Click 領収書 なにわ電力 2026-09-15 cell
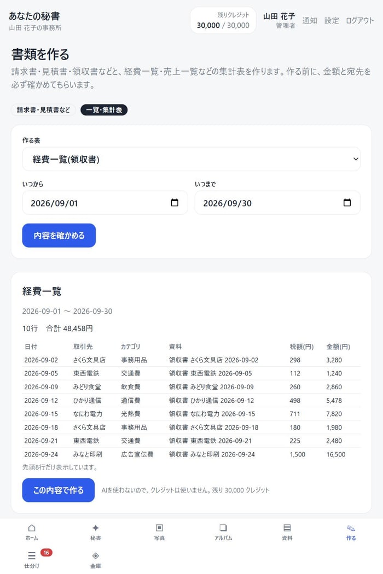Viewport: 383px width, 574px height. click(212, 414)
